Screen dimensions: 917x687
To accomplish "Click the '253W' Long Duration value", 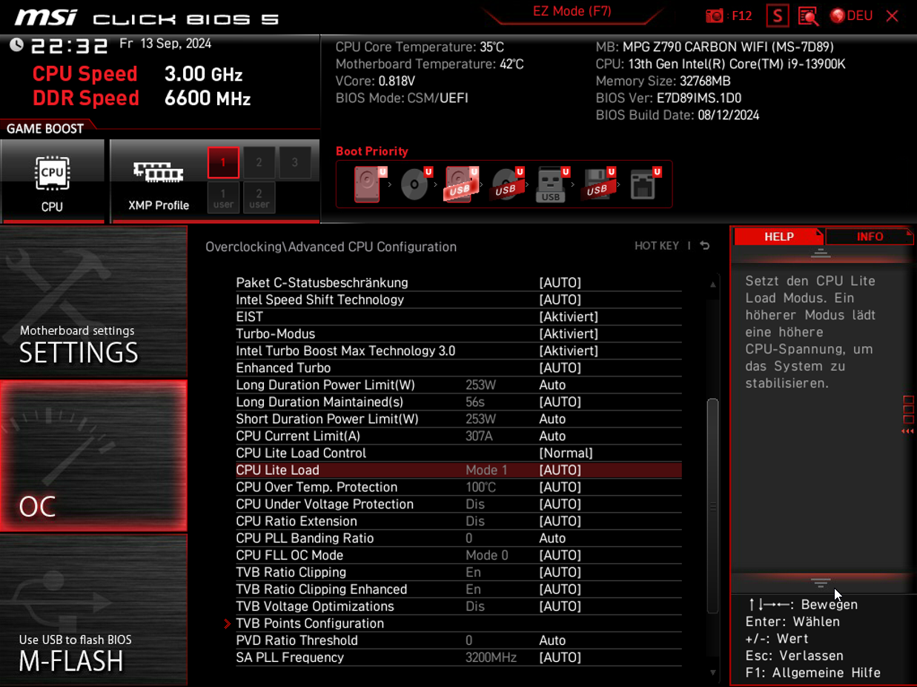I will point(480,385).
